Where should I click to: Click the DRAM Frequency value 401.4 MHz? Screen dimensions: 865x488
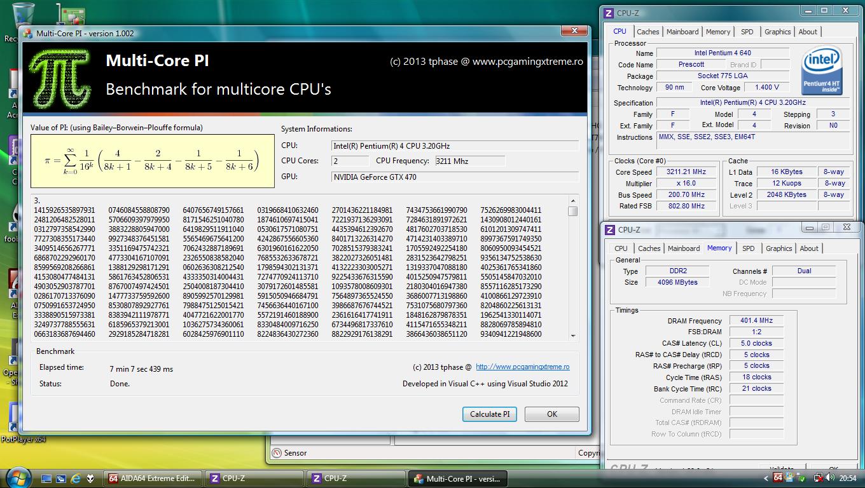[x=756, y=321]
